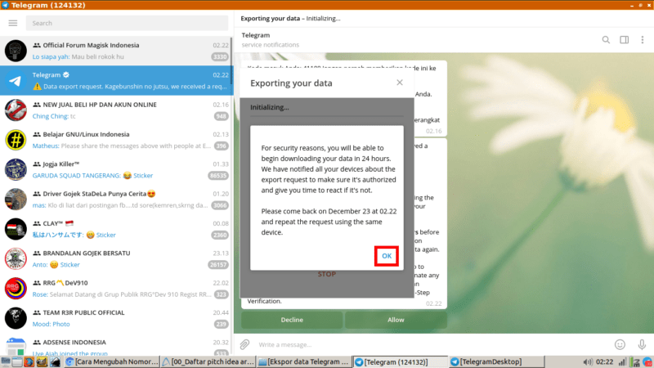654x368 pixels.
Task: Allow the data export request
Action: click(x=396, y=320)
